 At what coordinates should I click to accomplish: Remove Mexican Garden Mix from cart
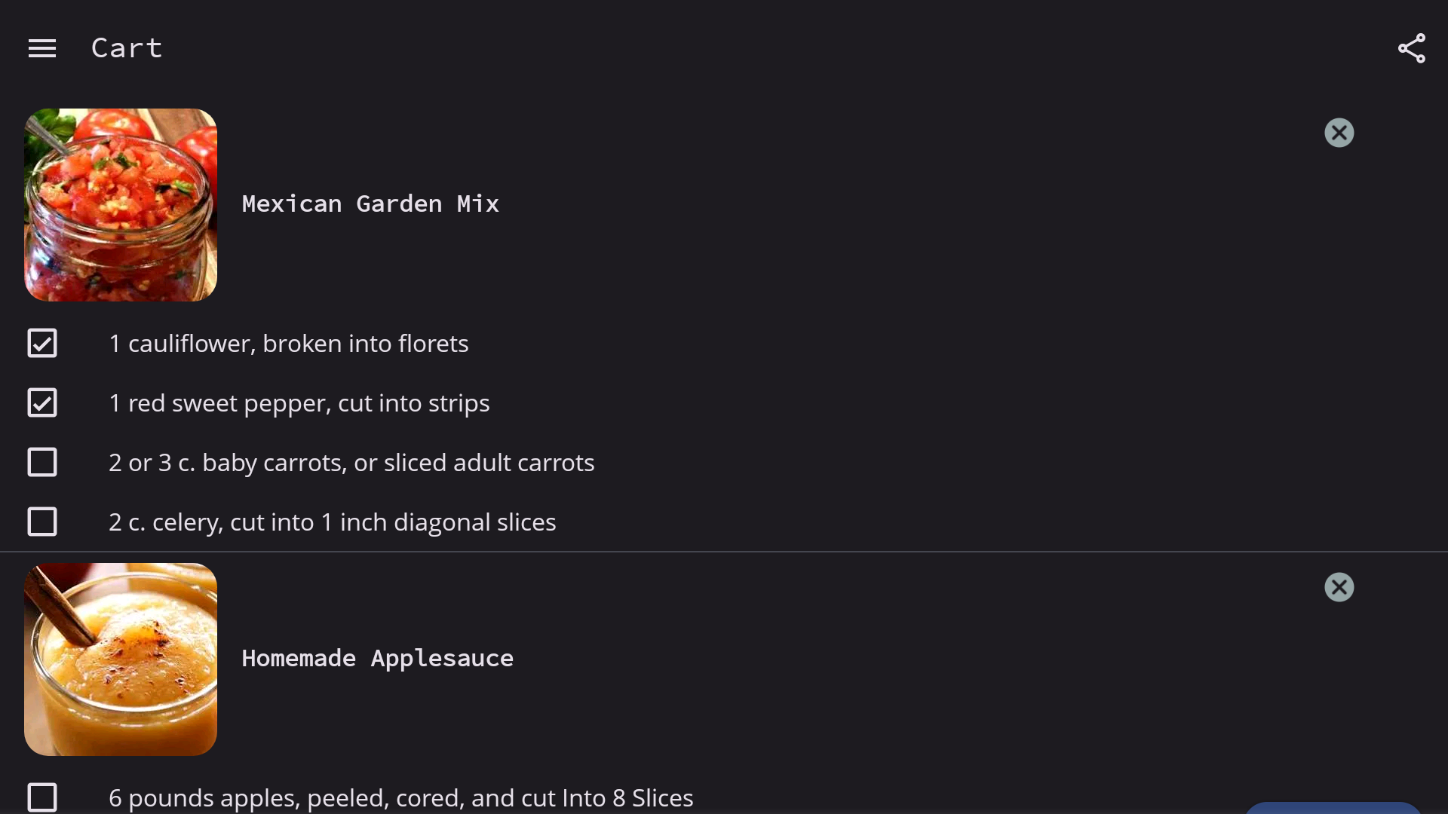pos(1339,133)
